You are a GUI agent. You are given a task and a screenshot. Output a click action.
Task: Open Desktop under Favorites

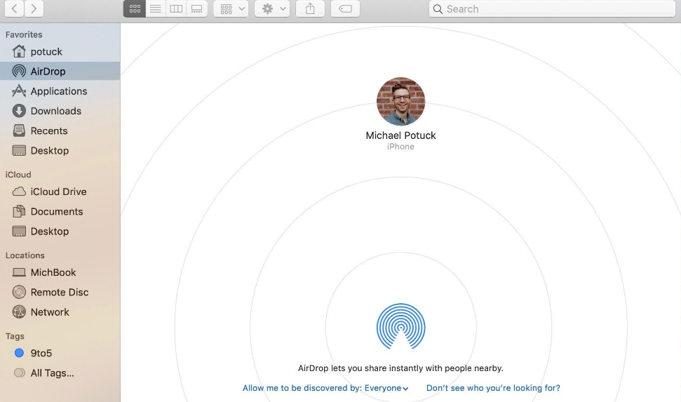point(60,150)
